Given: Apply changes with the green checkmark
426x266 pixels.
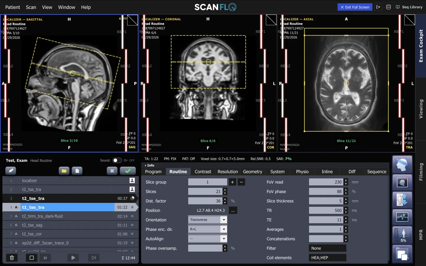Looking at the screenshot, I should (x=128, y=171).
